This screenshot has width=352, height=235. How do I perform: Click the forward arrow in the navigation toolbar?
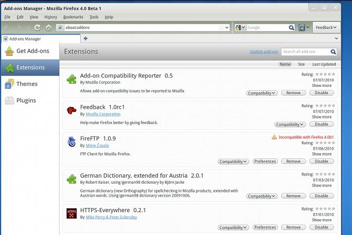pos(19,27)
